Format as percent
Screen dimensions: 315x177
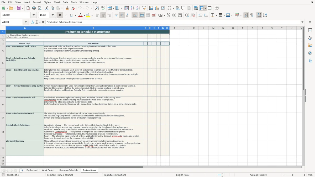pos(168,15)
